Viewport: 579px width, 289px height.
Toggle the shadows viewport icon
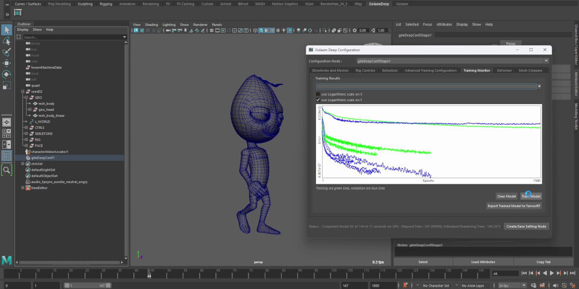(x=289, y=31)
